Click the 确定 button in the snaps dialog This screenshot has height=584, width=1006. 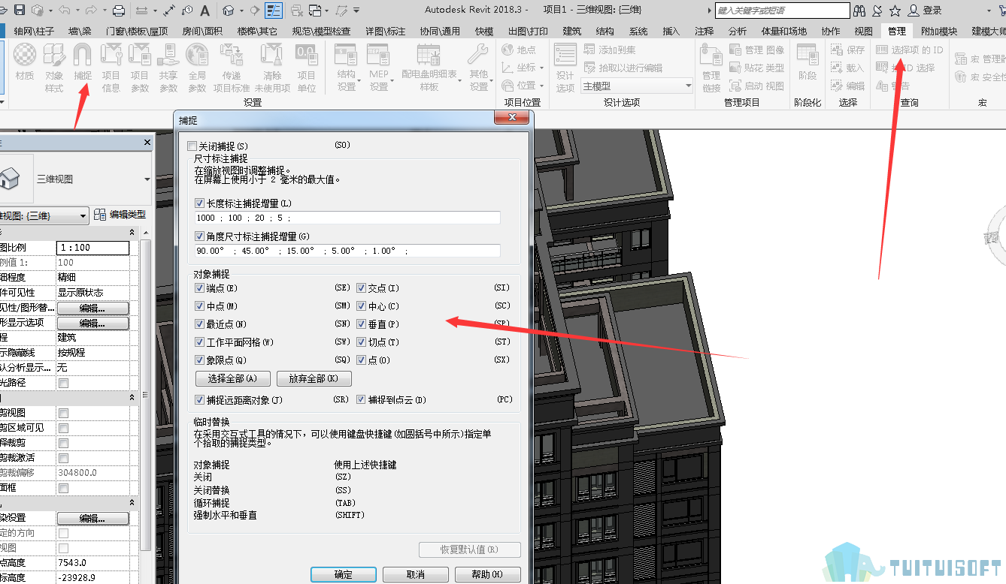coord(344,574)
